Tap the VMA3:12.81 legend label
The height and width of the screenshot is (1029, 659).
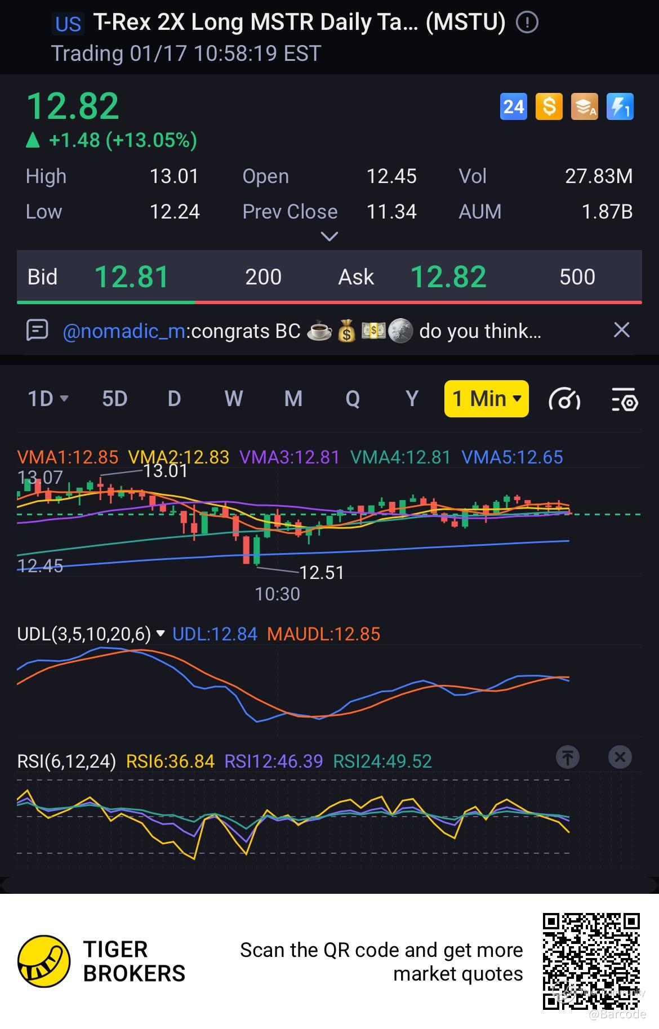pos(290,457)
